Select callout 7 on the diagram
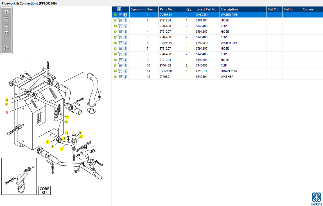This screenshot has height=206, width=323. [x=48, y=142]
